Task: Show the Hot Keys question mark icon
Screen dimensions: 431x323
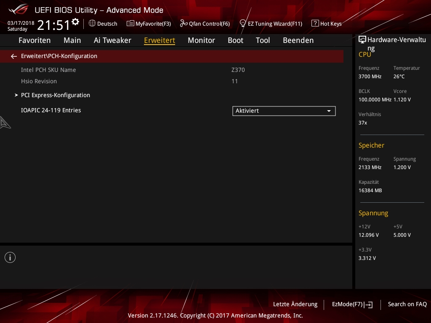Action: 315,23
